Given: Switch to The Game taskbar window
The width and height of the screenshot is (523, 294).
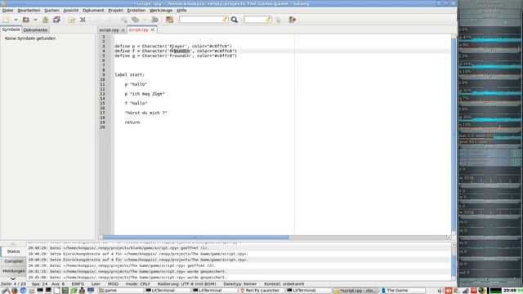Looking at the screenshot, I should [x=403, y=291].
